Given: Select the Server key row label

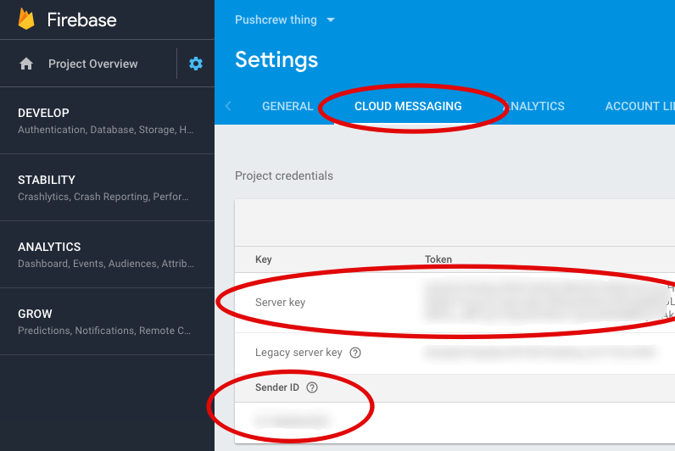Looking at the screenshot, I should click(280, 302).
